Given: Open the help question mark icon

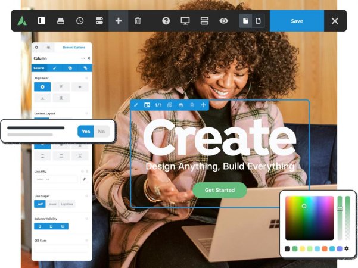Looking at the screenshot, I should [x=166, y=21].
